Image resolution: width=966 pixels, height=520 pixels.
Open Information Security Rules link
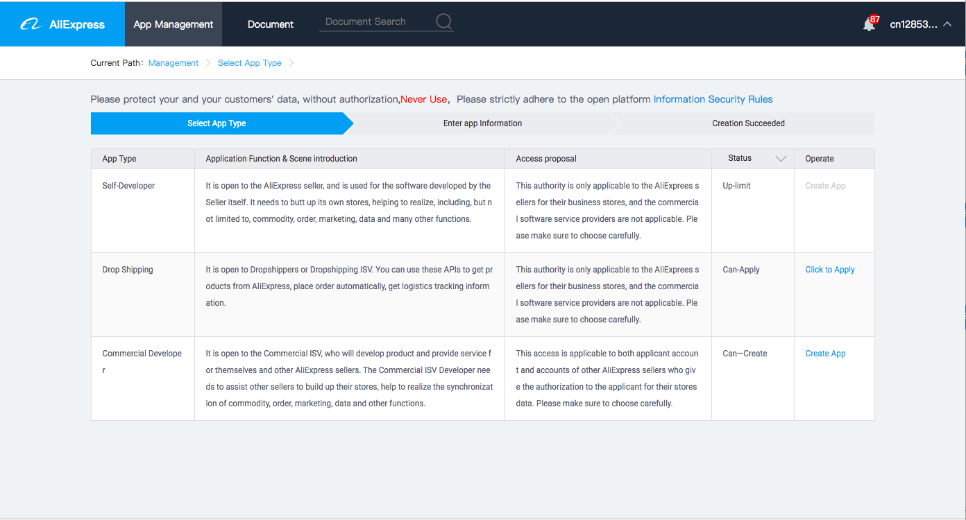coord(713,99)
